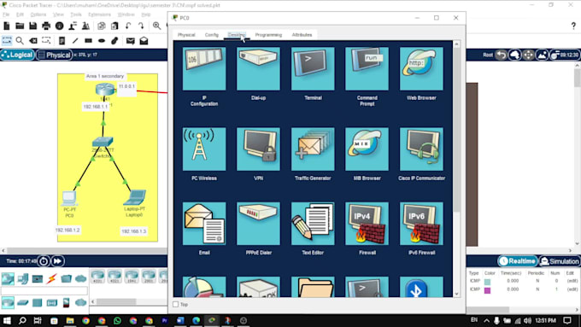Switch to Logical workspace view
Viewport: 581px width, 327px height.
click(17, 55)
